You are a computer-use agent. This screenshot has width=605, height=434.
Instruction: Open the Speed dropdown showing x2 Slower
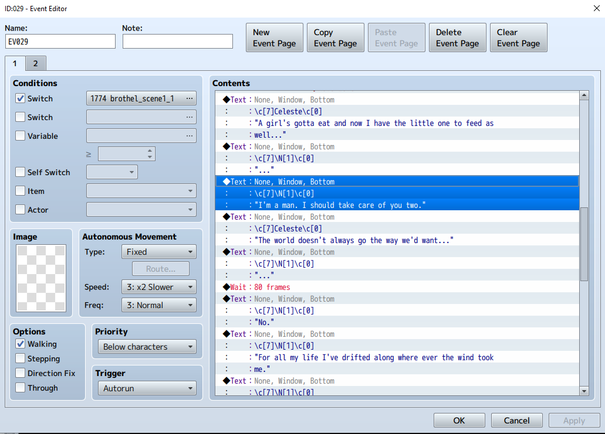tap(159, 287)
